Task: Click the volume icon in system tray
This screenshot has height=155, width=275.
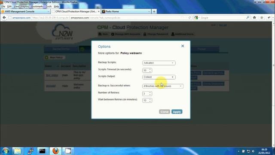Action: point(253,151)
